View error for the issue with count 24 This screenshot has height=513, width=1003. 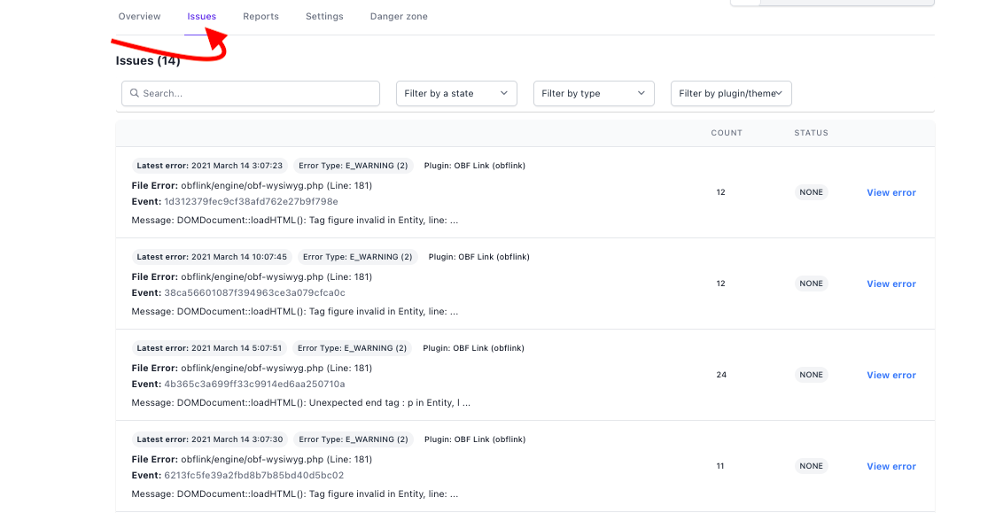pyautogui.click(x=890, y=375)
